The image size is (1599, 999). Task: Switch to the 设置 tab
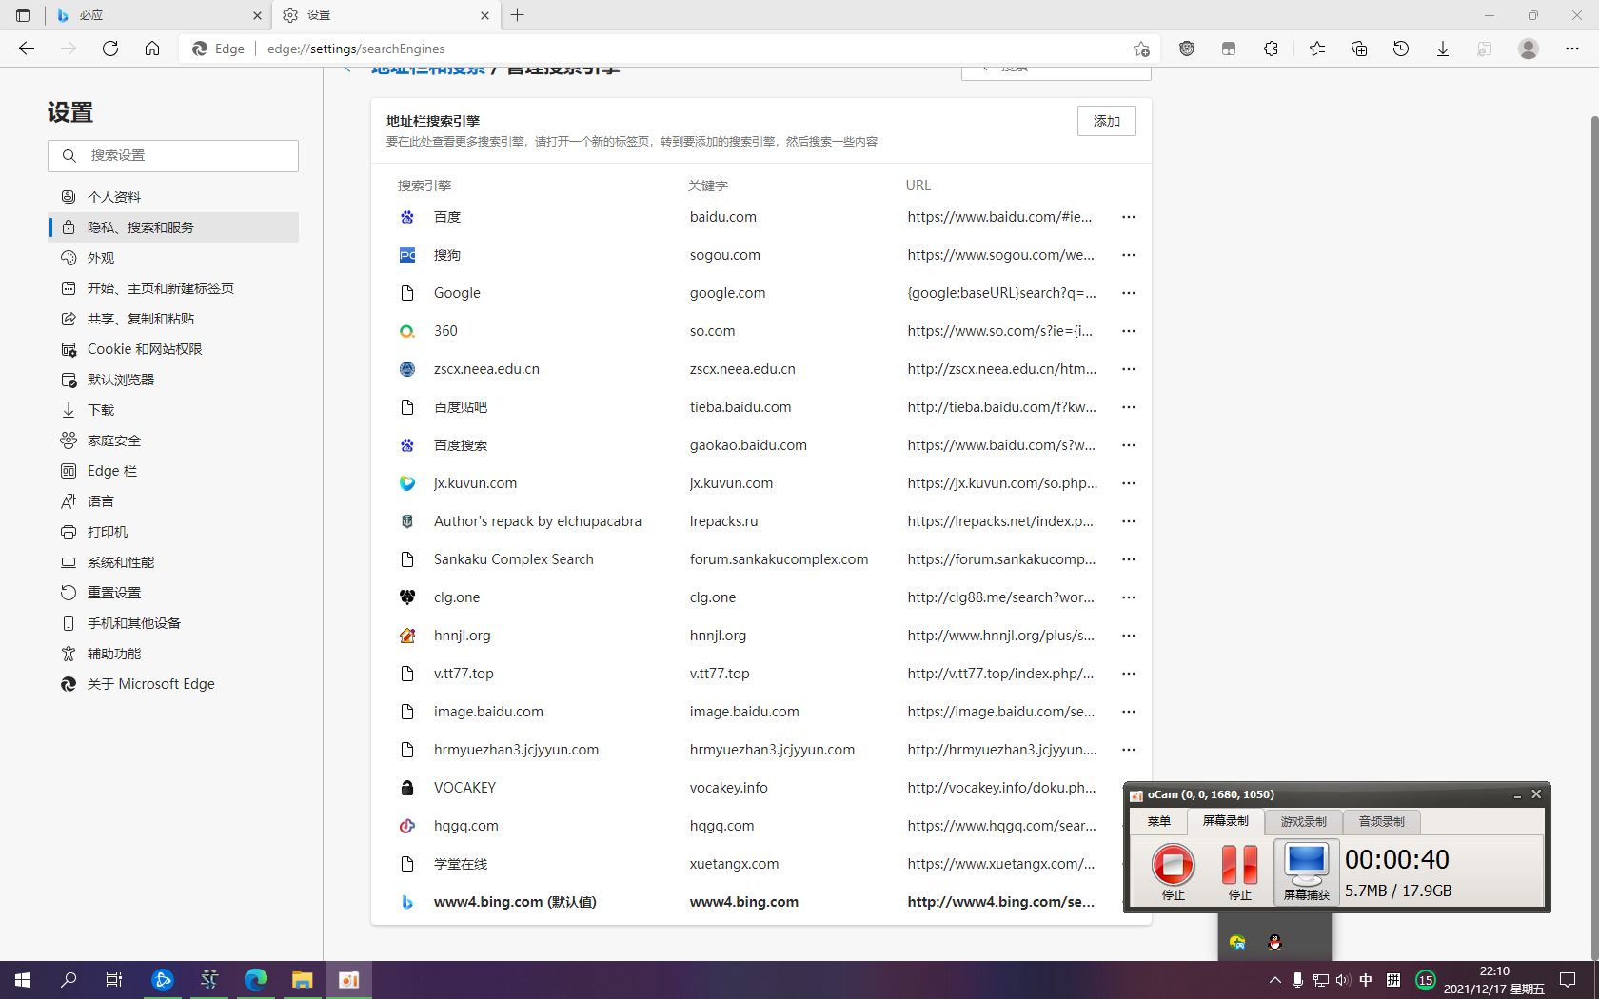coord(385,15)
